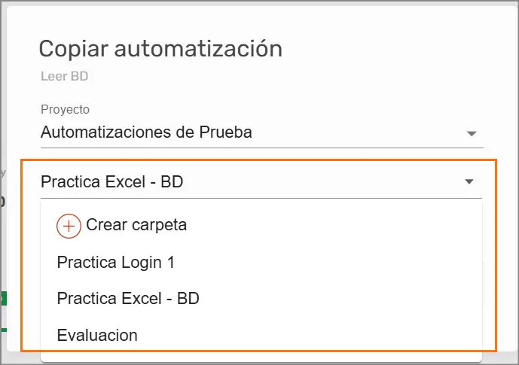Image resolution: width=519 pixels, height=365 pixels.
Task: Click blank space right of Crear carpeta
Action: [x=339, y=225]
